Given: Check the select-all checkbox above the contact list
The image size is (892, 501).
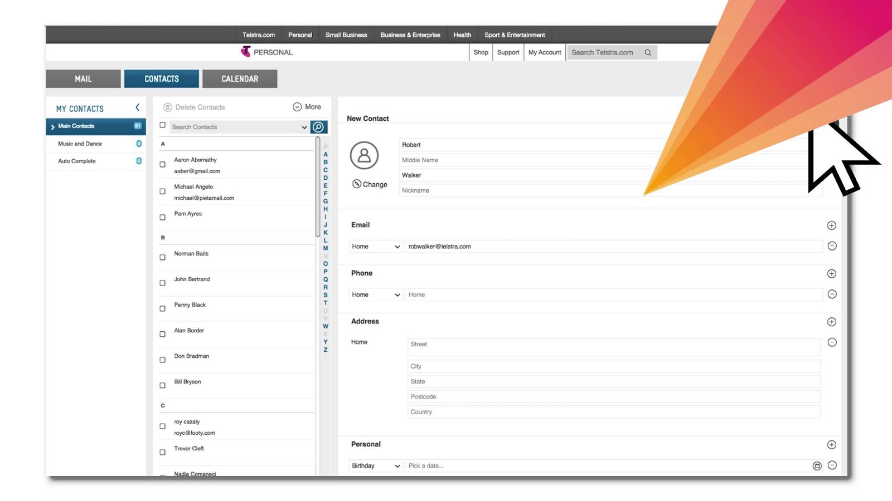Looking at the screenshot, I should click(x=162, y=126).
